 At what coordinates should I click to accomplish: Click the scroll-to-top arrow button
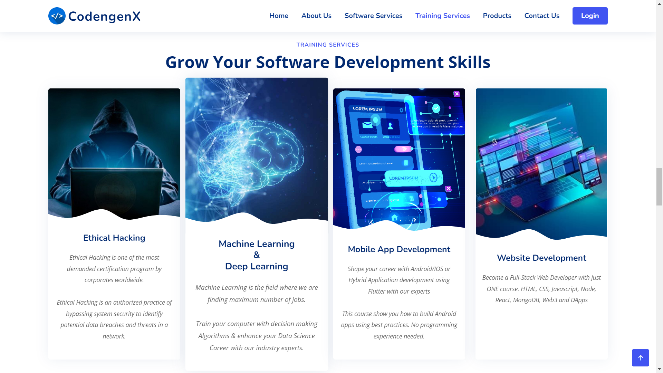(640, 358)
